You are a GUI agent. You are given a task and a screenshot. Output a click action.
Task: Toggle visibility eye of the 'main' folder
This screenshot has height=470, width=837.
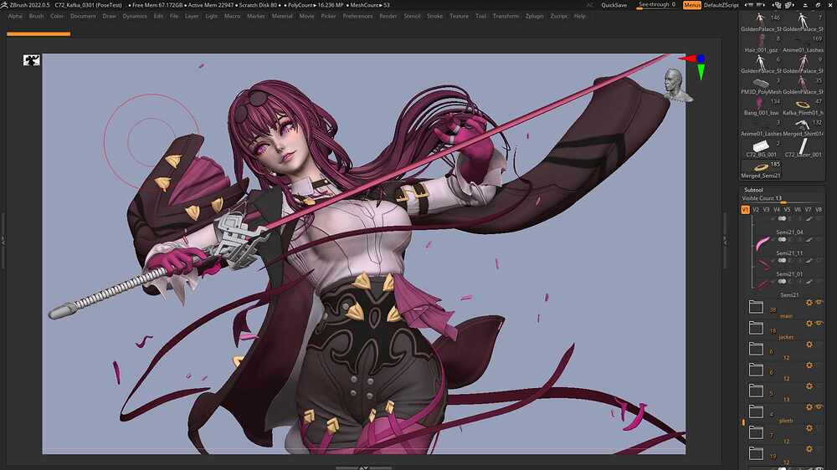[819, 303]
